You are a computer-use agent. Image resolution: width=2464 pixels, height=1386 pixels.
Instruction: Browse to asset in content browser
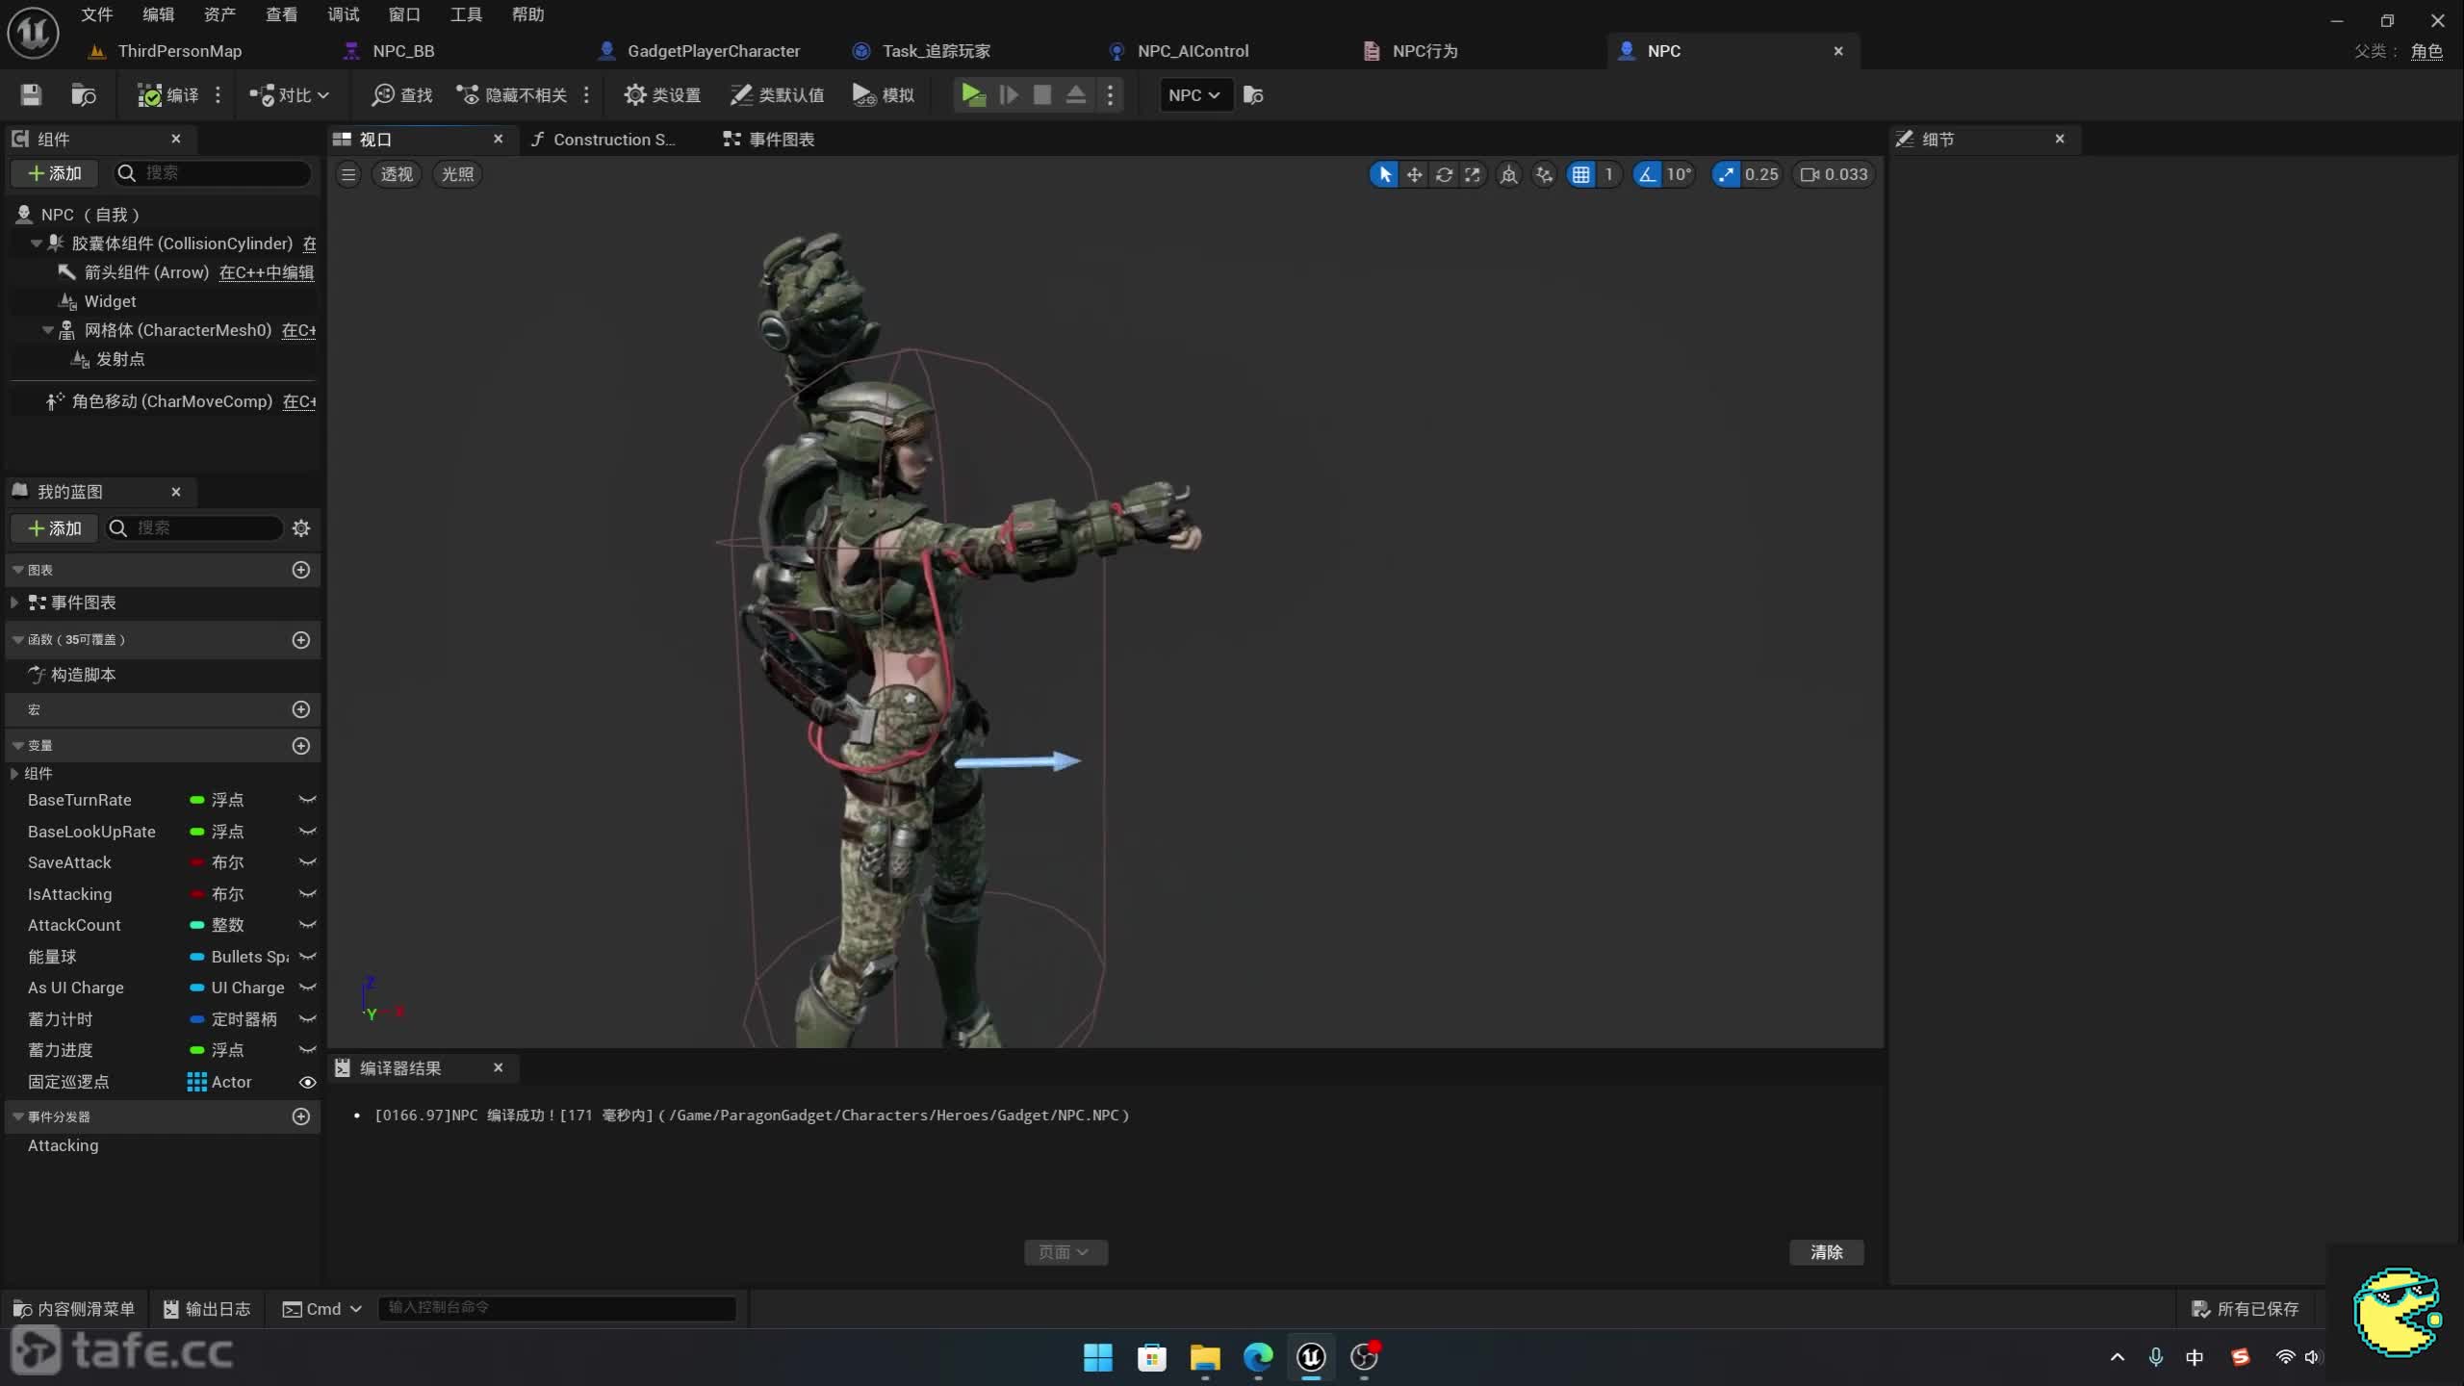pos(84,94)
